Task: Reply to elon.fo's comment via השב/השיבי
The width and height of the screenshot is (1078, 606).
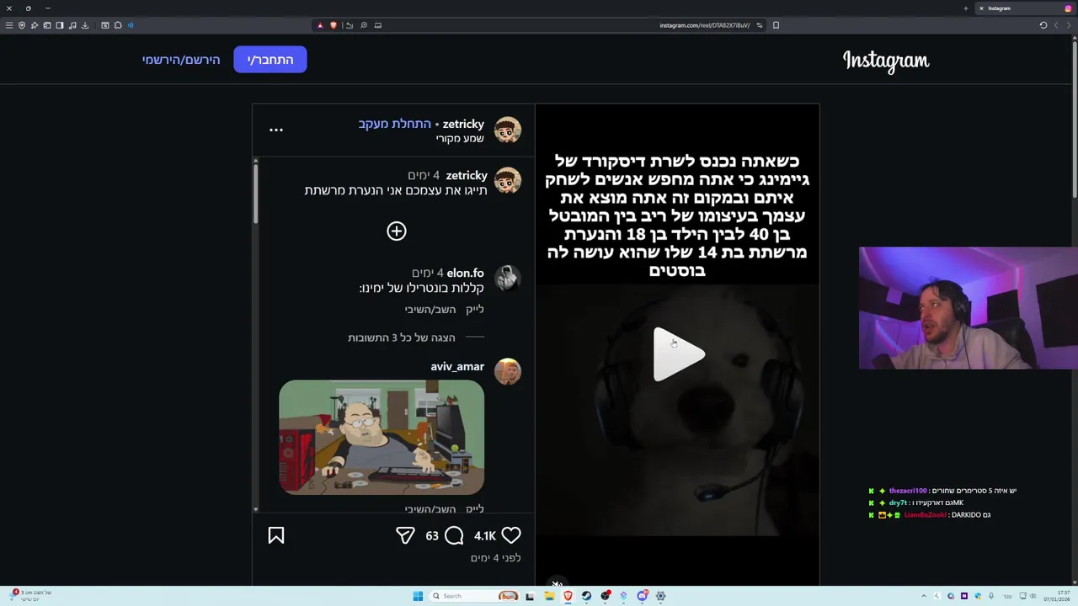Action: 430,309
